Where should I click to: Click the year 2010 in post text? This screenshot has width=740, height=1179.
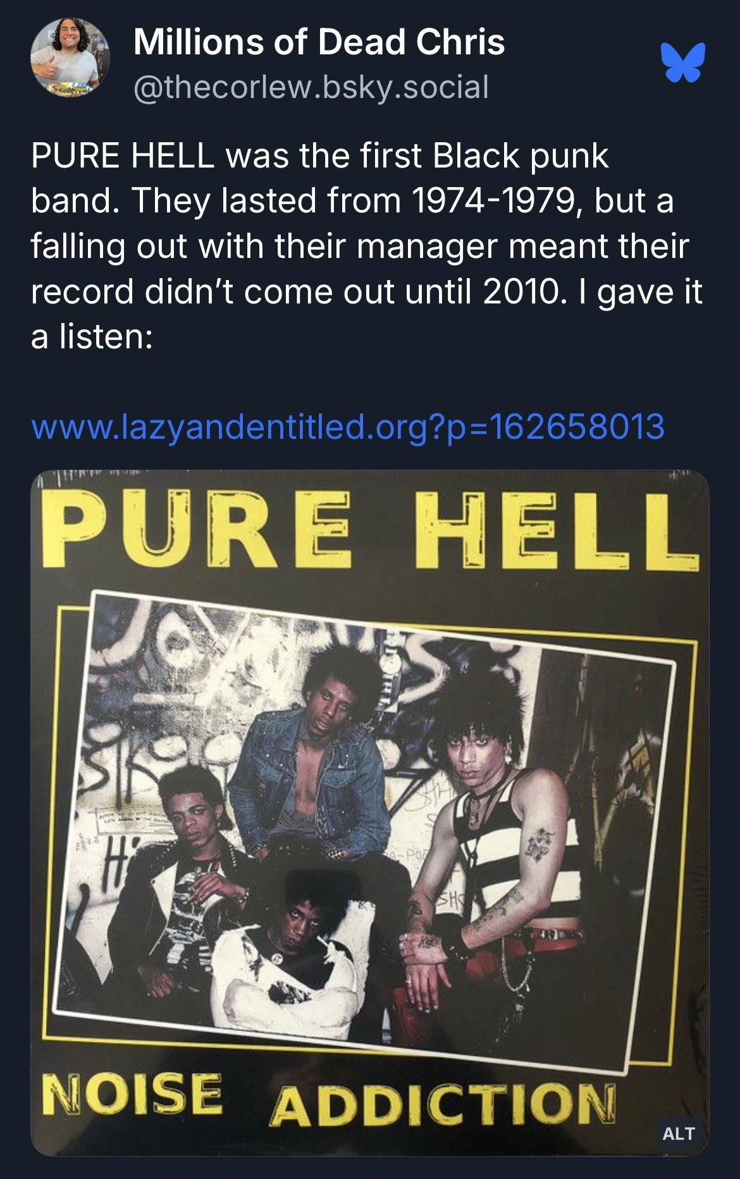(x=521, y=291)
